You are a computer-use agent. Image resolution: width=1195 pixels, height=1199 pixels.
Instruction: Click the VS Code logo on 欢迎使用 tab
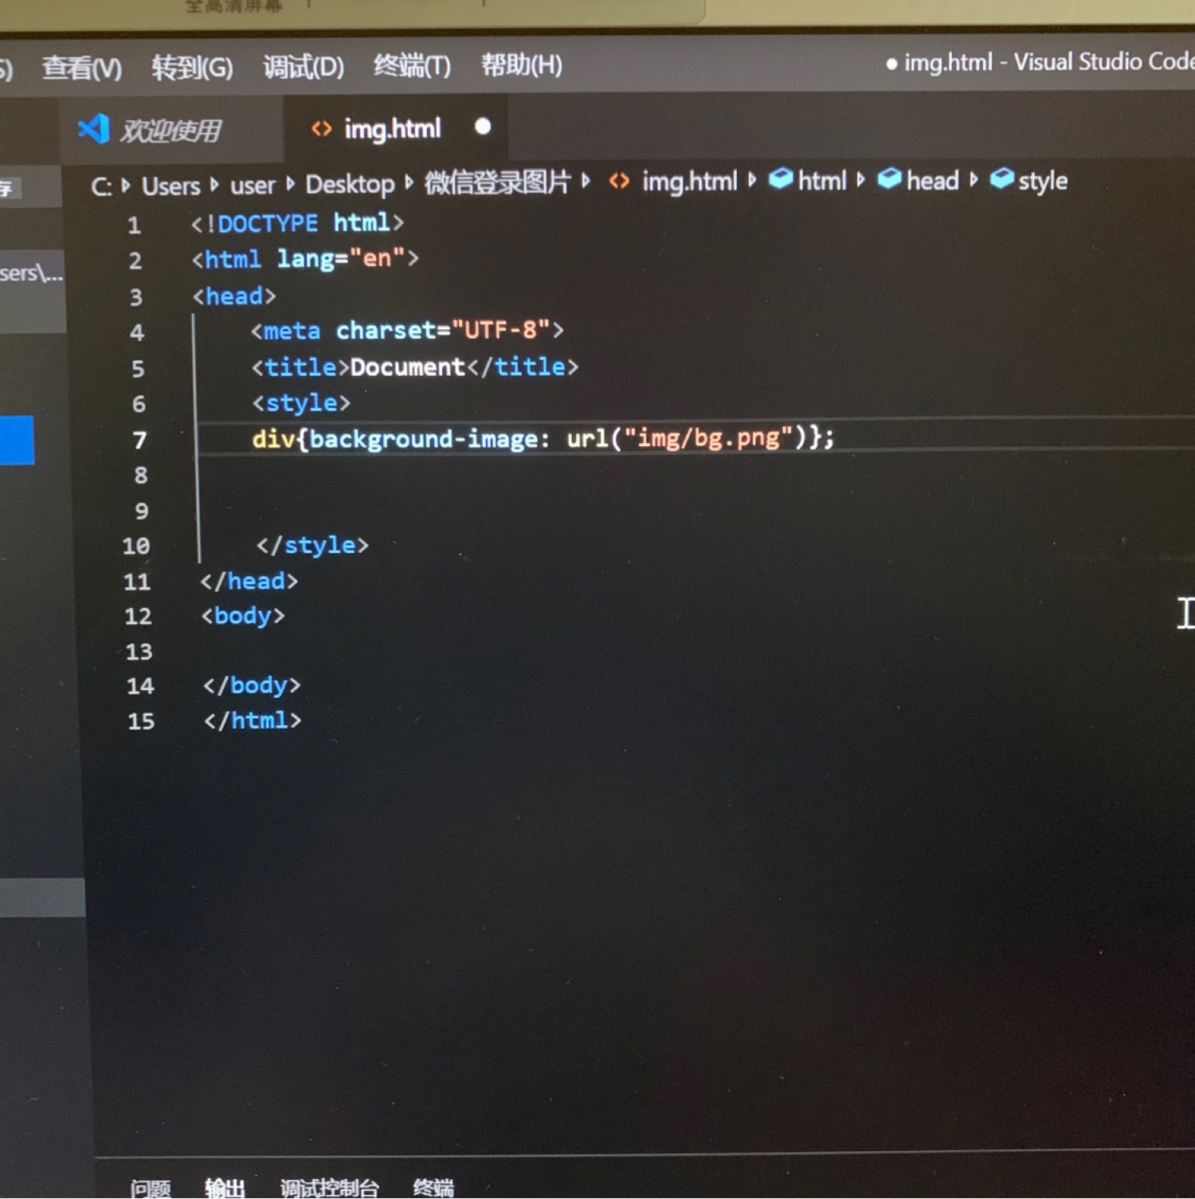[x=94, y=129]
